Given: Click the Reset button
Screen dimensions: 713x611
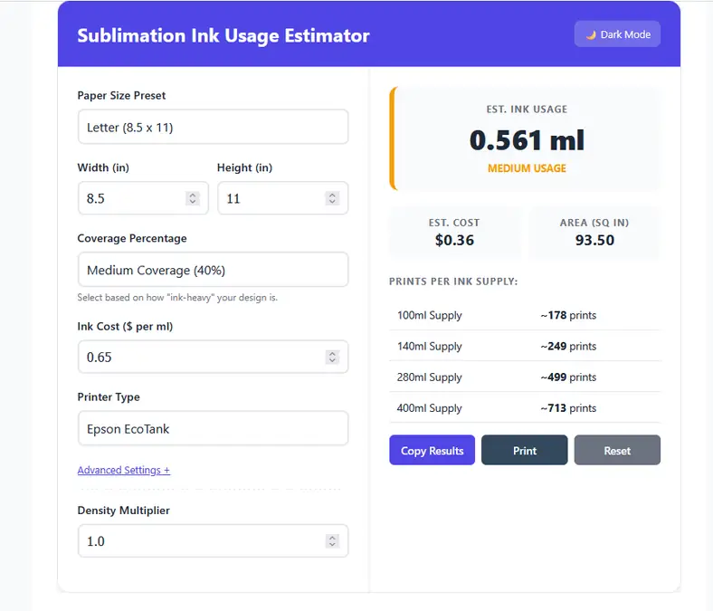Looking at the screenshot, I should click(x=617, y=451).
